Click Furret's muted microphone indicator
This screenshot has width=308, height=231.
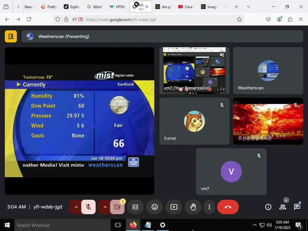222,105
